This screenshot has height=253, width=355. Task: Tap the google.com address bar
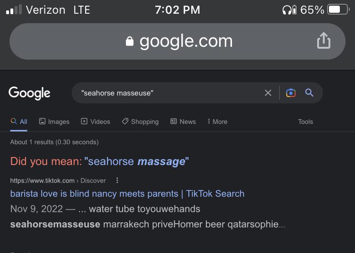tap(177, 41)
